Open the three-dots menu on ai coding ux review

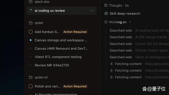click(92, 11)
